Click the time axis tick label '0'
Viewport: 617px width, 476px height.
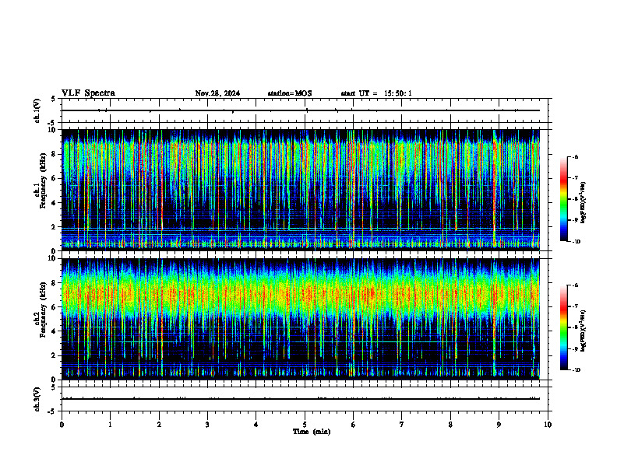[x=62, y=425]
